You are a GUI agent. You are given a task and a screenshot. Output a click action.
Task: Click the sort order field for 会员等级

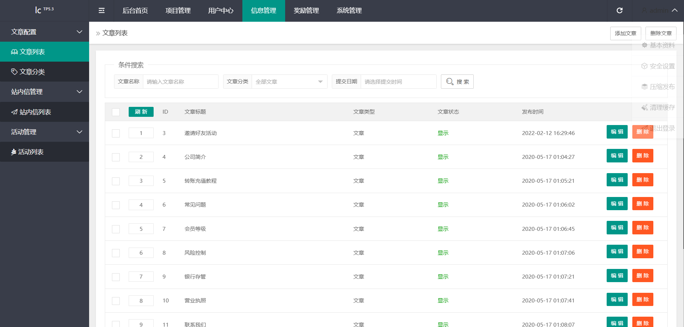click(x=141, y=229)
